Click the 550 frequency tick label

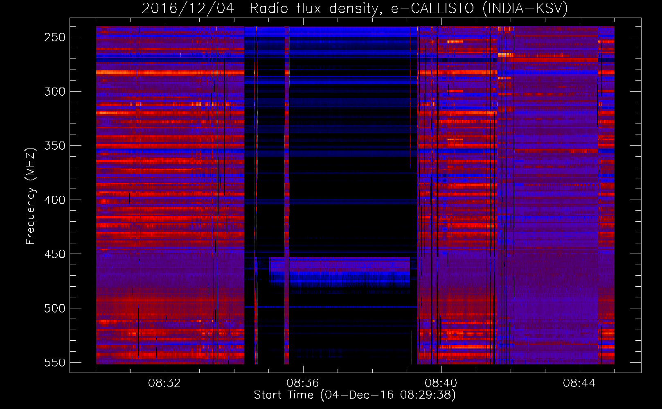(55, 363)
